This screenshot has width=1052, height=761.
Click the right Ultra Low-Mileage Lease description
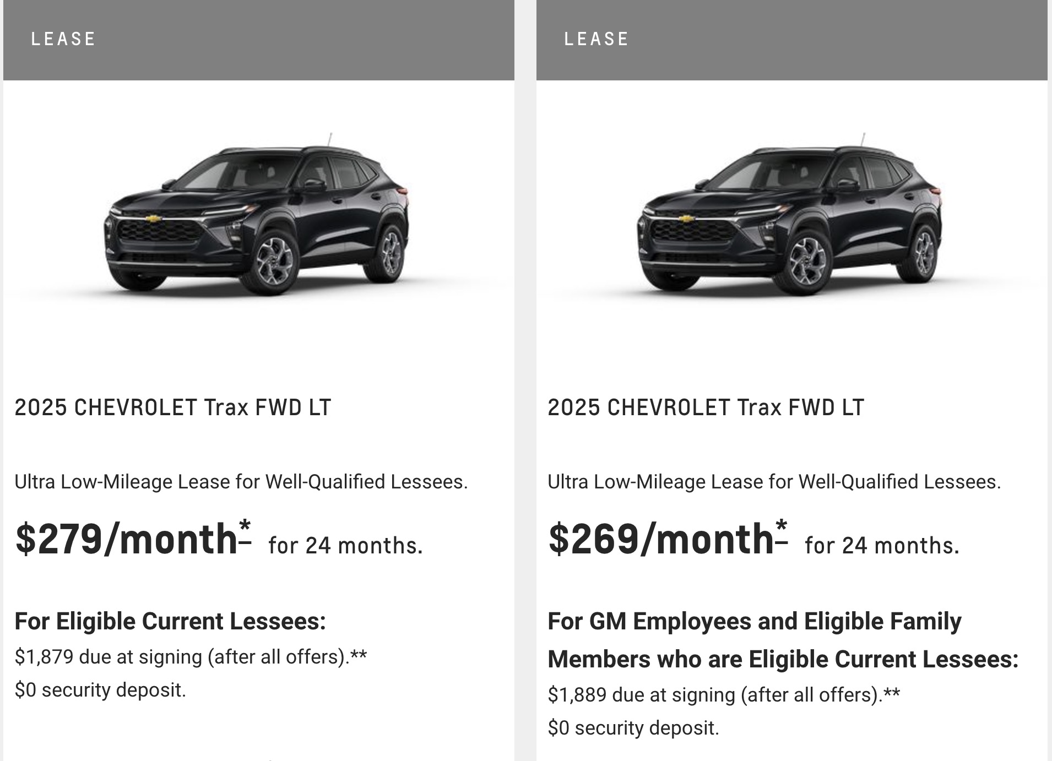click(x=774, y=482)
